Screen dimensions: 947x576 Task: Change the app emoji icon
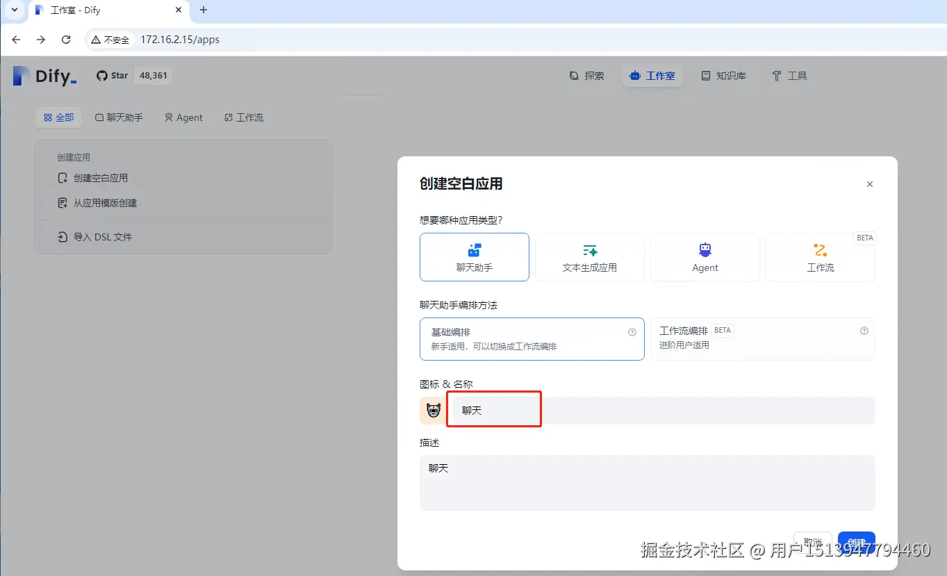click(434, 411)
